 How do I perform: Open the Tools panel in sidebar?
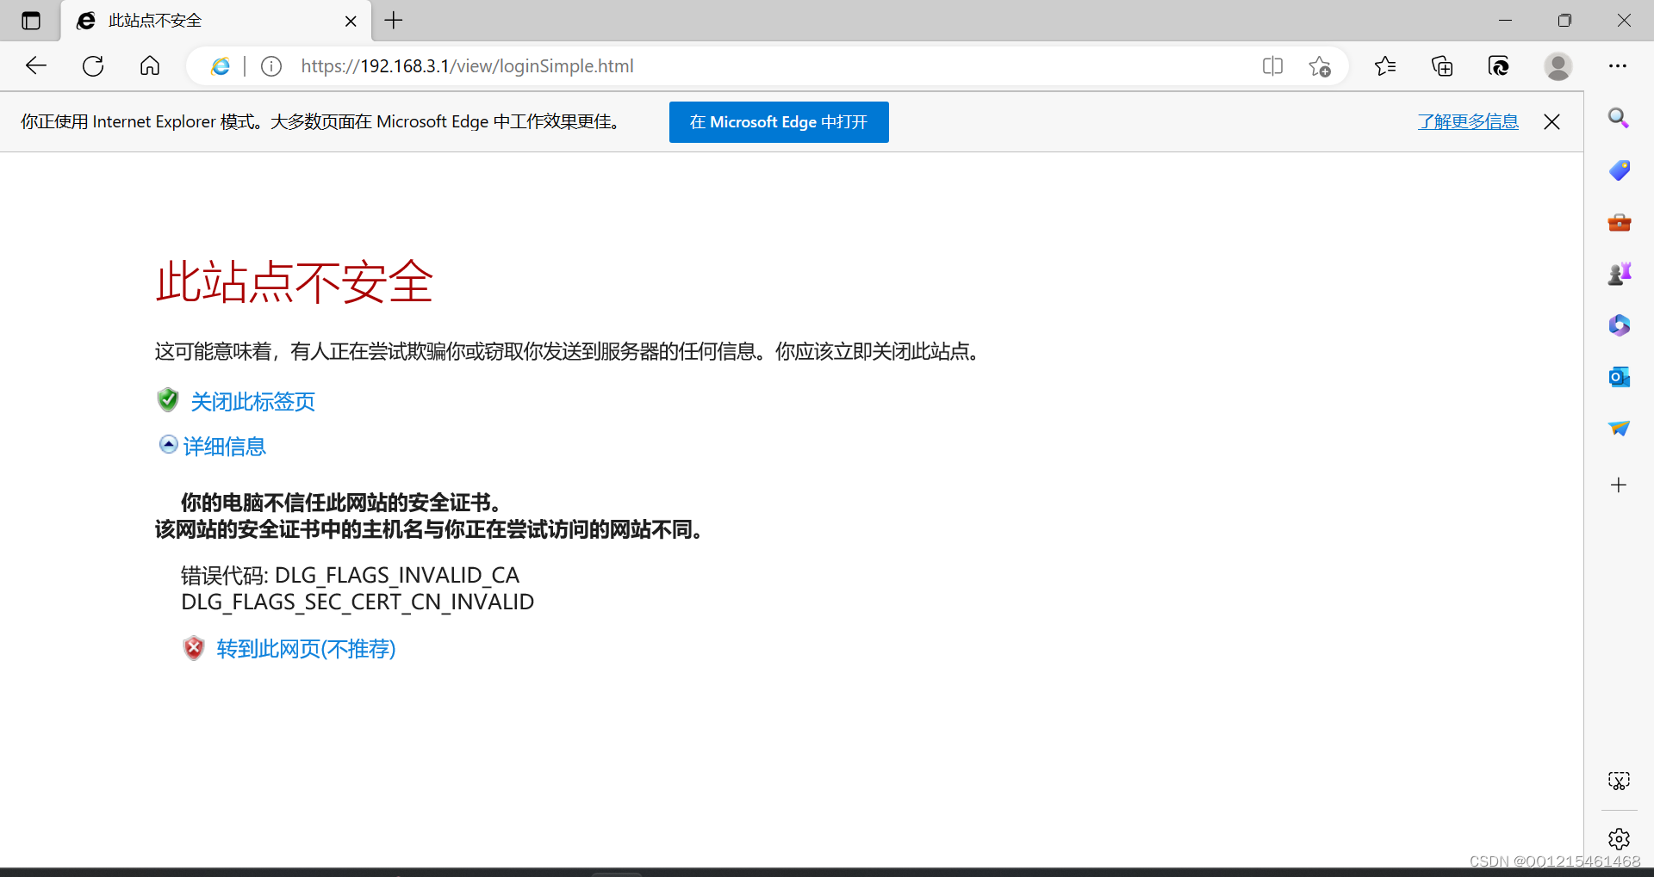point(1620,222)
